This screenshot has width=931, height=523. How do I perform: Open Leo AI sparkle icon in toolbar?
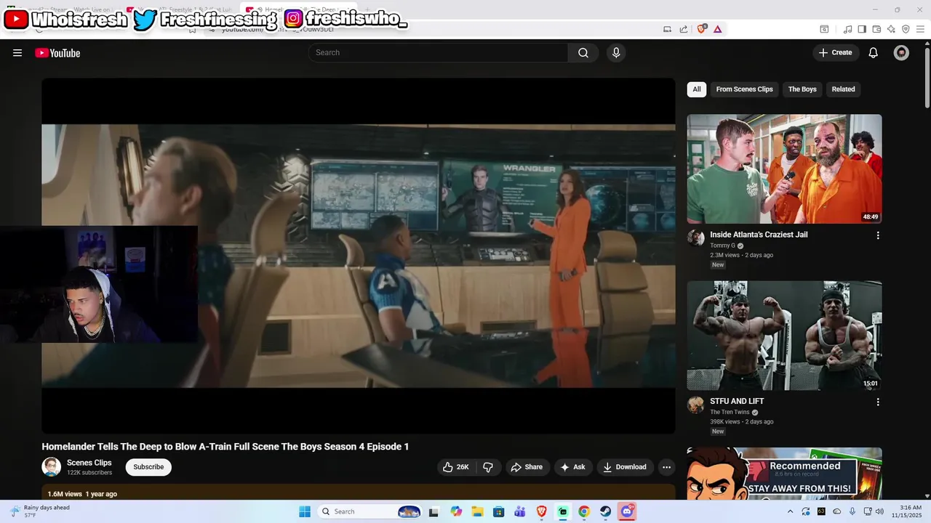coord(891,29)
